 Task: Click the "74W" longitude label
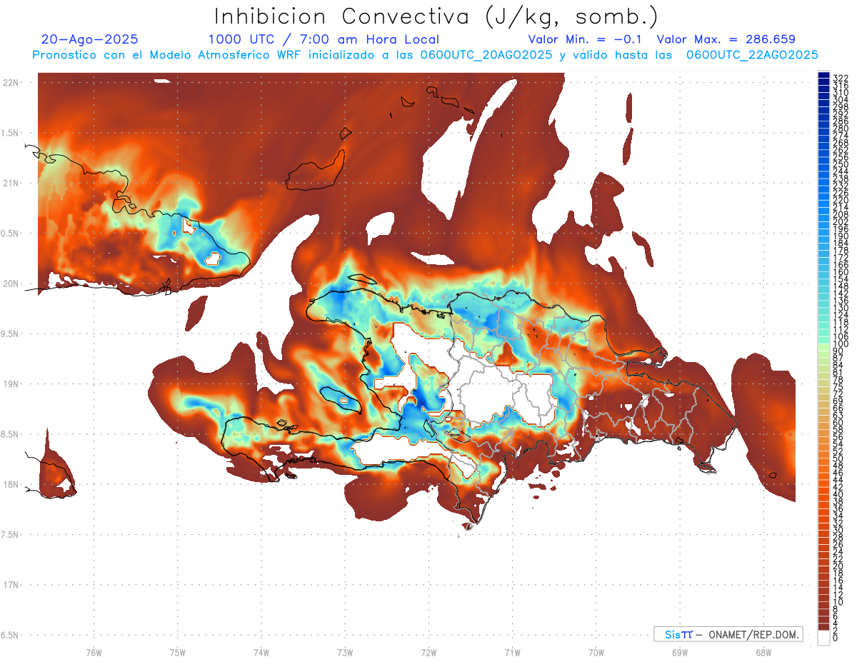[x=261, y=652]
